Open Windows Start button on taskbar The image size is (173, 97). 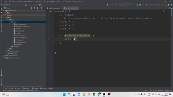[x=64, y=94]
